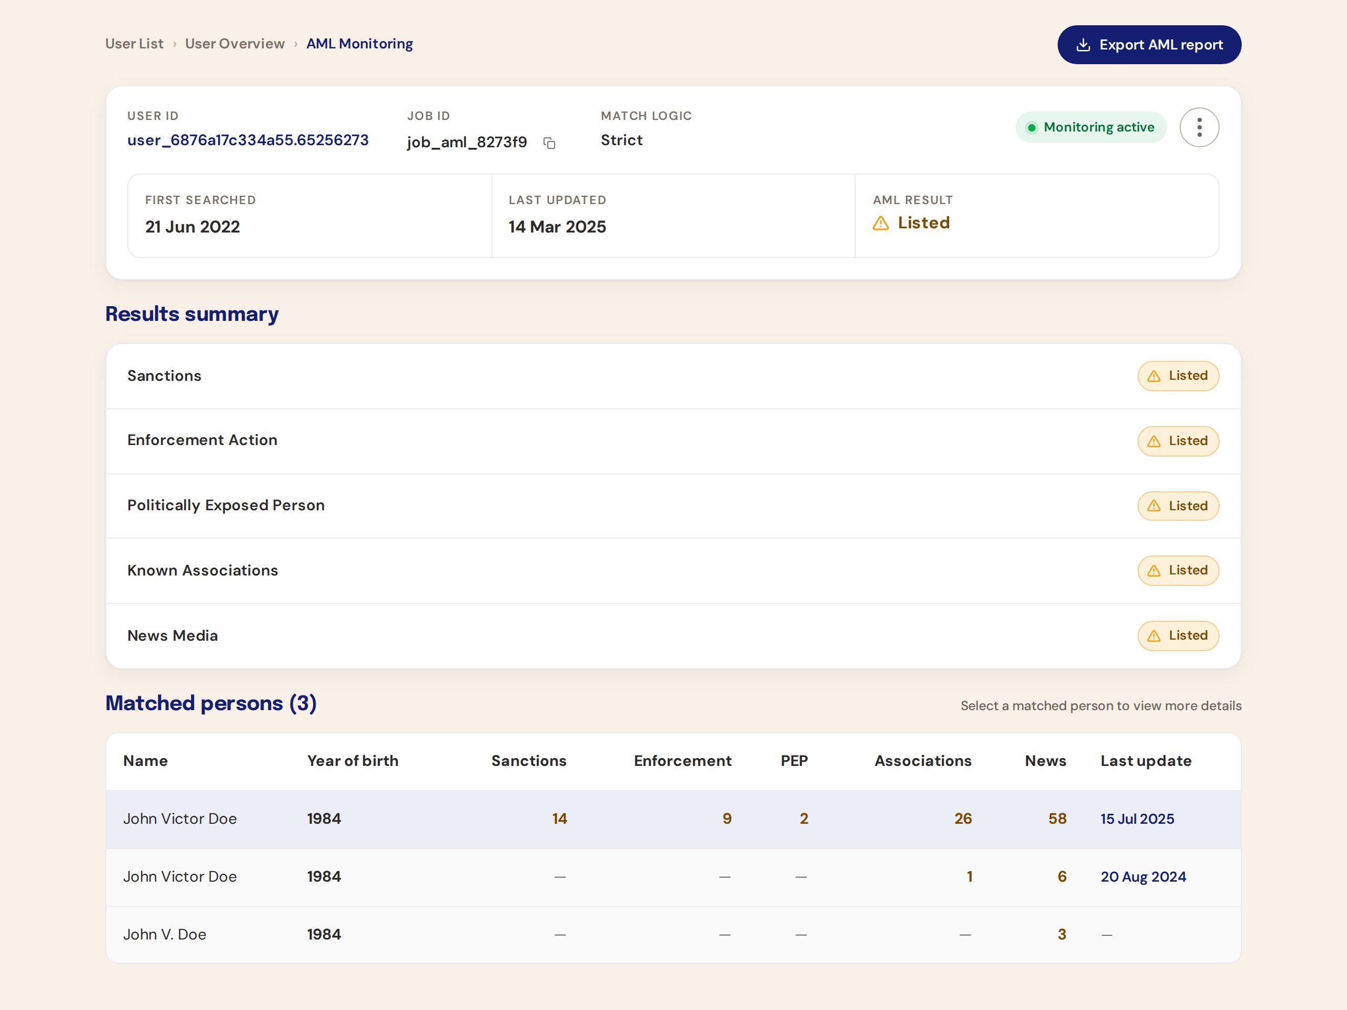The image size is (1347, 1010).
Task: Select the Sanctions summary row label
Action: point(164,376)
